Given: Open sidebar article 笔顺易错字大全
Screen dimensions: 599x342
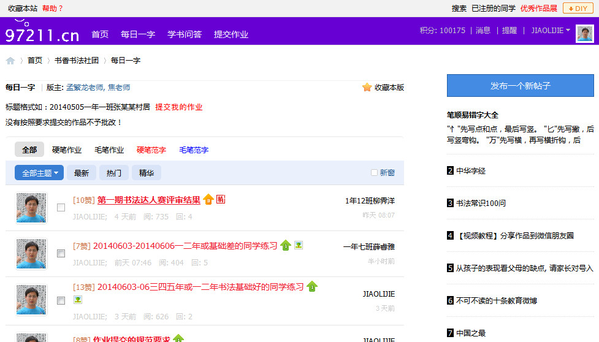Looking at the screenshot, I should [x=473, y=115].
